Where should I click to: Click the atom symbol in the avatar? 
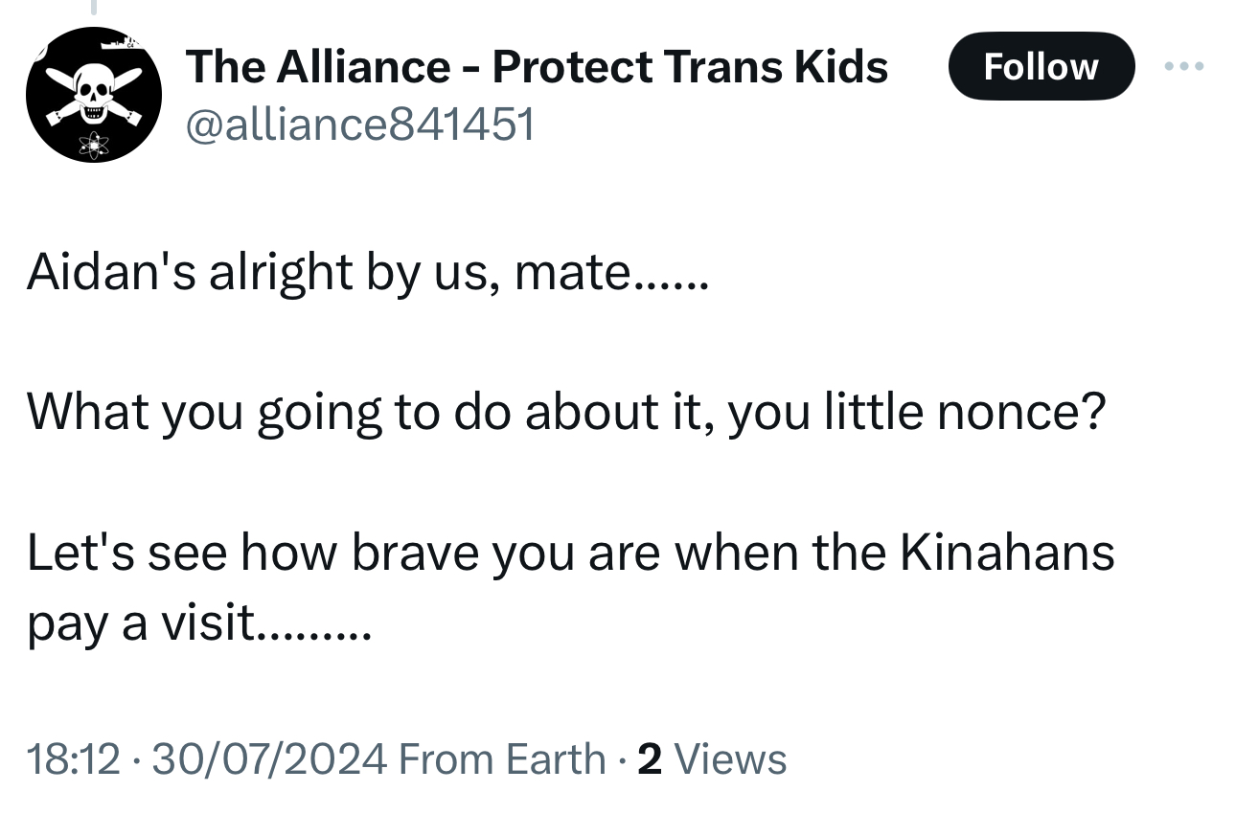tap(95, 145)
